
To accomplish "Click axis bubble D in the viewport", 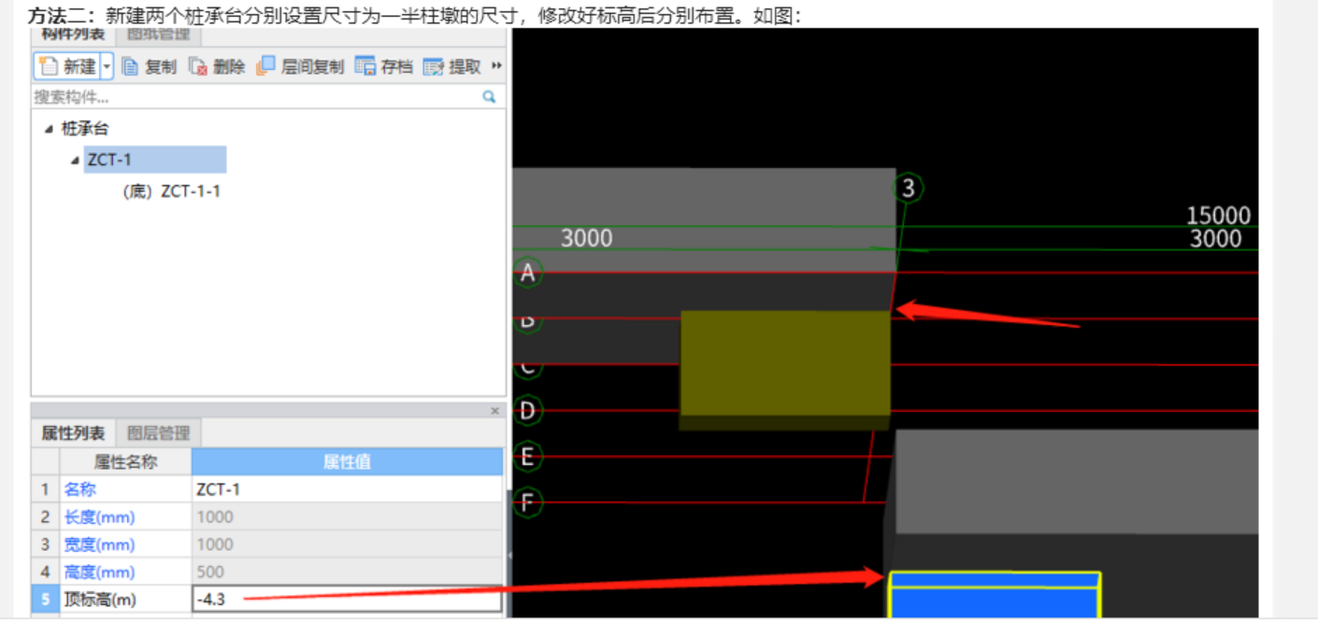I will (528, 411).
